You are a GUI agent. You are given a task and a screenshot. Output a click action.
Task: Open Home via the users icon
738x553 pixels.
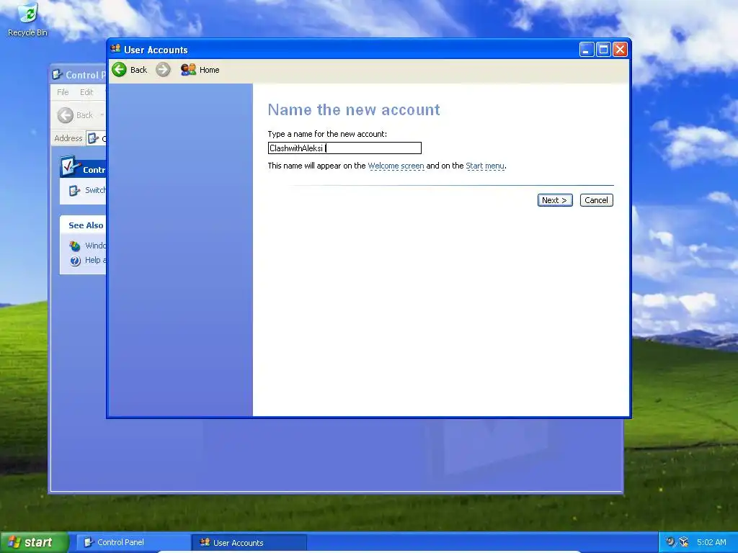188,70
